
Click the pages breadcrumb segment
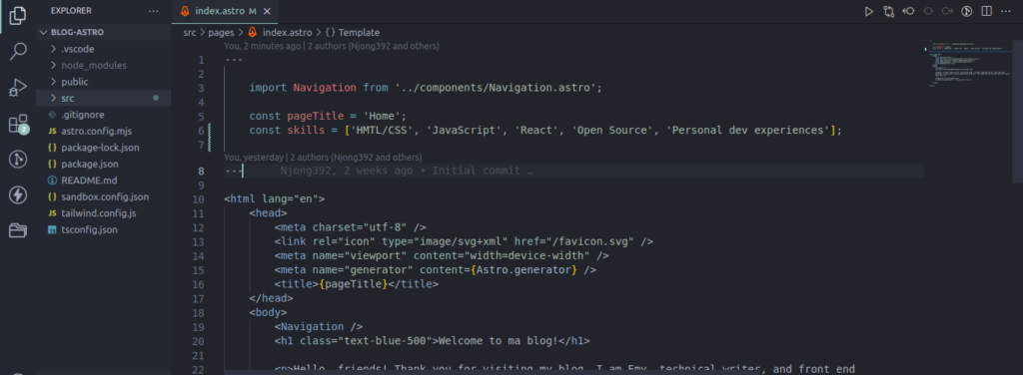(x=221, y=33)
